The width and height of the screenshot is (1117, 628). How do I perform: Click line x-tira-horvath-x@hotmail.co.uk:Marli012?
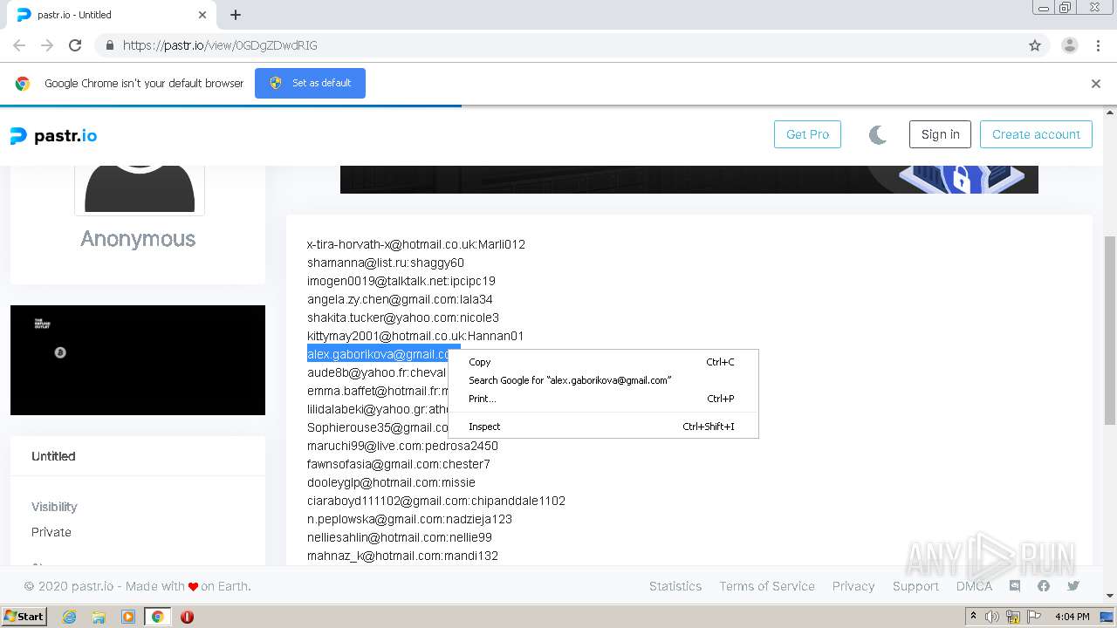click(x=416, y=244)
